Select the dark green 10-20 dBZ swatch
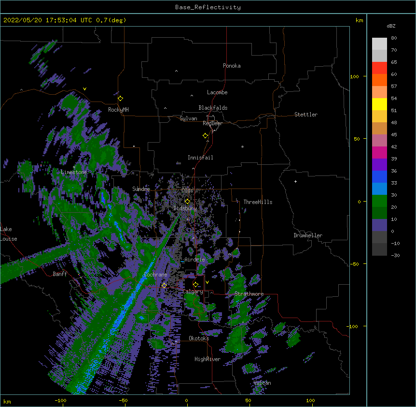 click(x=379, y=213)
